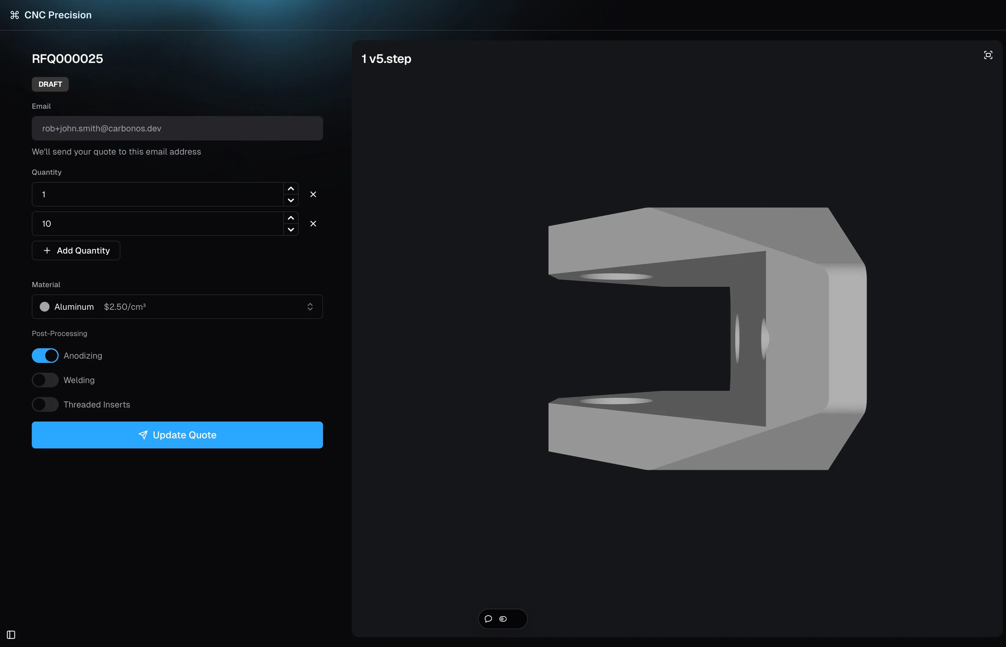
Task: Increase the quantity 10 value
Action: pos(291,218)
